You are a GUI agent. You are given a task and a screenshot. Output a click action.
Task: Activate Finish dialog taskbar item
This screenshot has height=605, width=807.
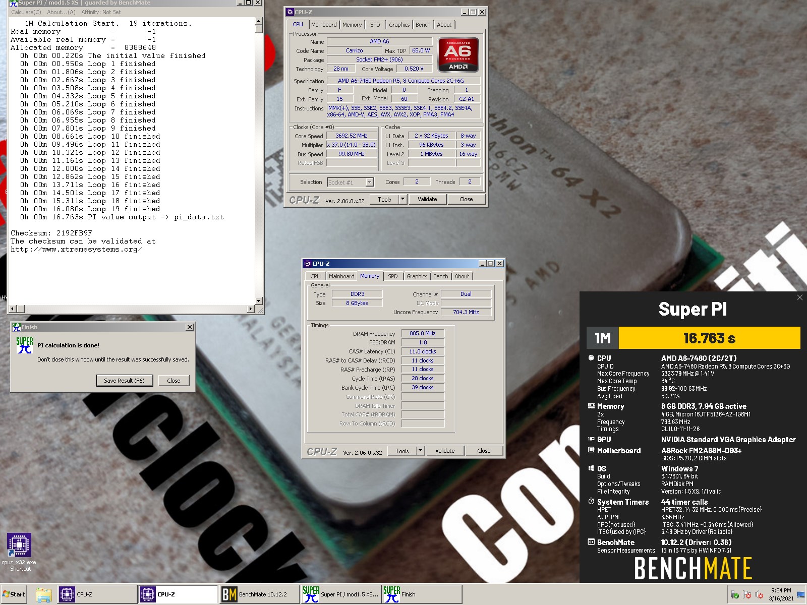pyautogui.click(x=422, y=594)
